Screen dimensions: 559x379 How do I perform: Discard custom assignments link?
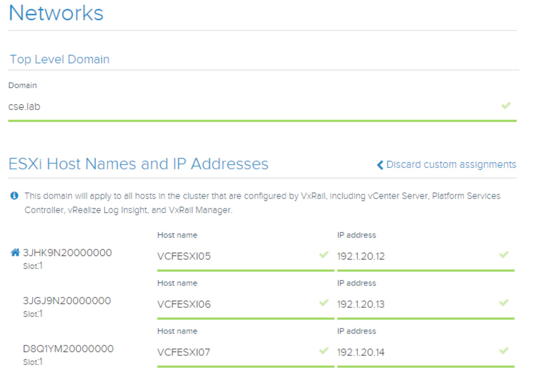(451, 164)
